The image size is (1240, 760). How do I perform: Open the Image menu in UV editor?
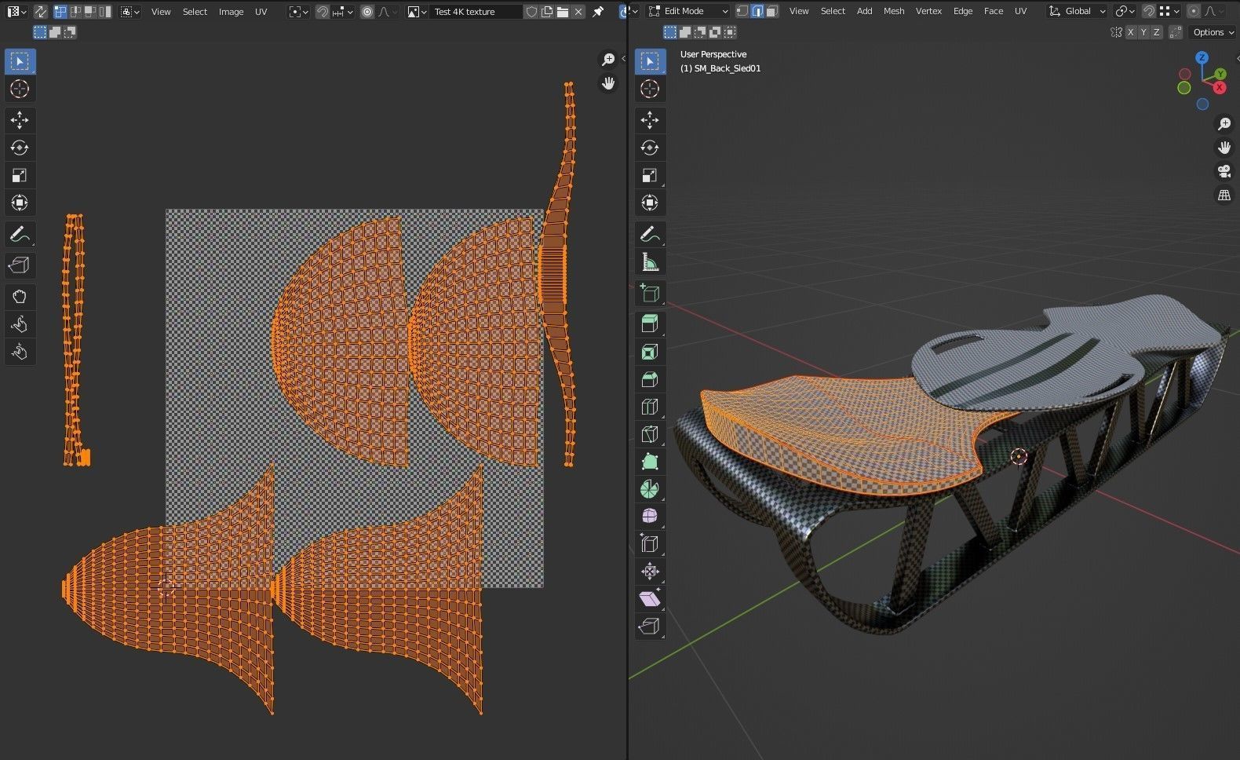231,12
